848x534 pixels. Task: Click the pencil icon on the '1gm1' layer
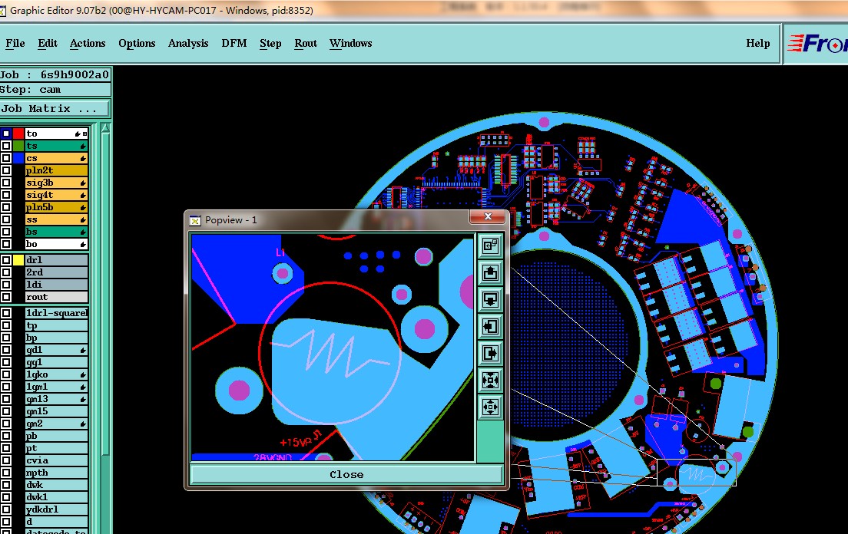(83, 387)
